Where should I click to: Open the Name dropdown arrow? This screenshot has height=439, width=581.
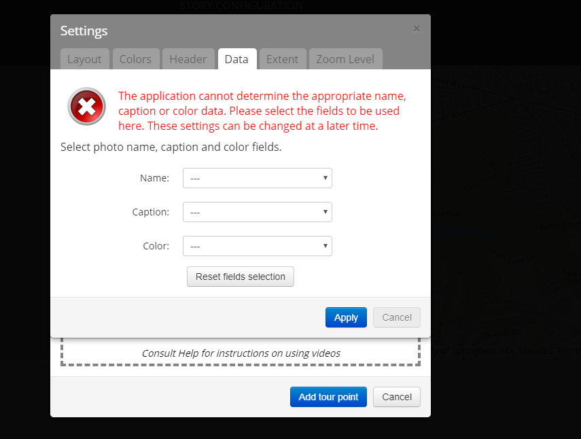click(325, 178)
